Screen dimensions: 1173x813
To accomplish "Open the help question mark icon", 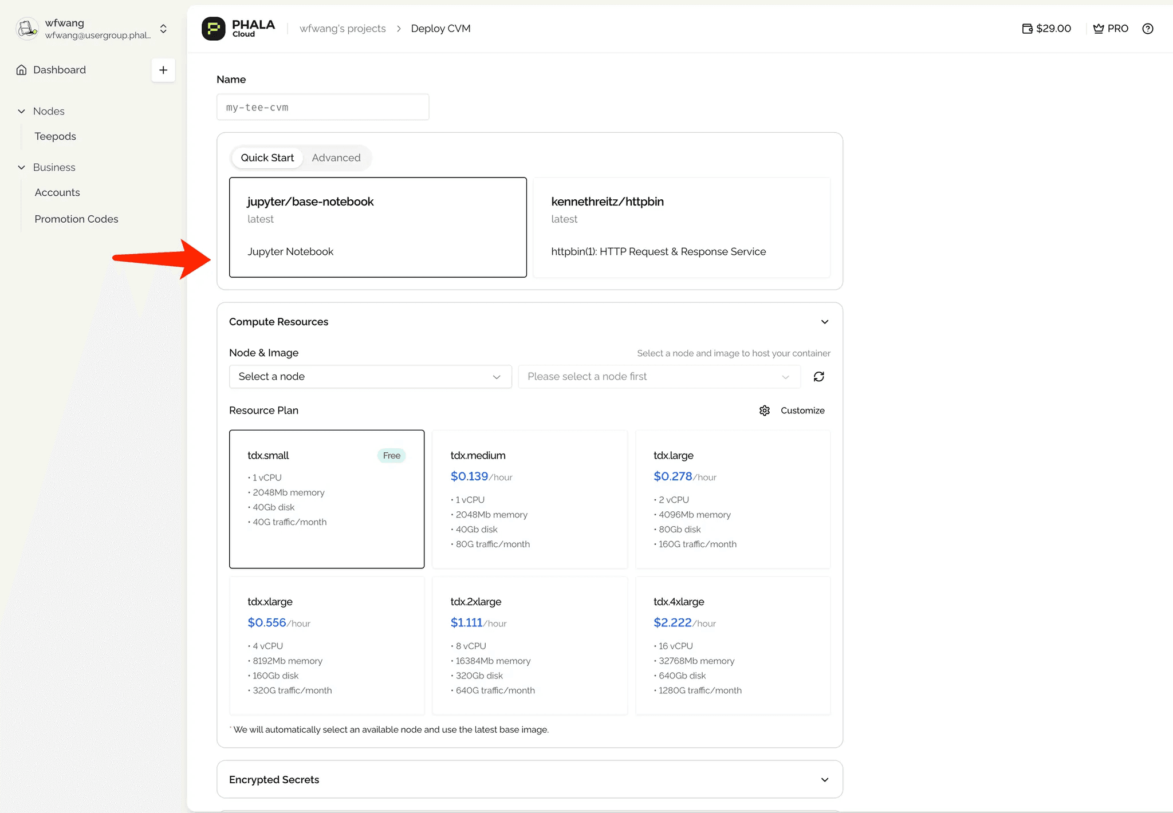I will 1147,29.
